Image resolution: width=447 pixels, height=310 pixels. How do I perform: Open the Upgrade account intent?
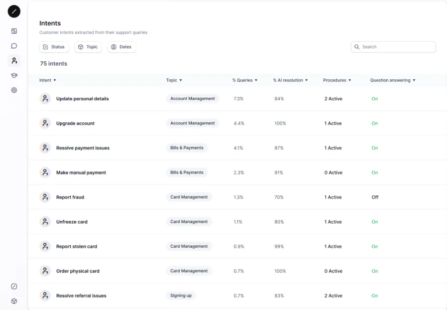[75, 123]
